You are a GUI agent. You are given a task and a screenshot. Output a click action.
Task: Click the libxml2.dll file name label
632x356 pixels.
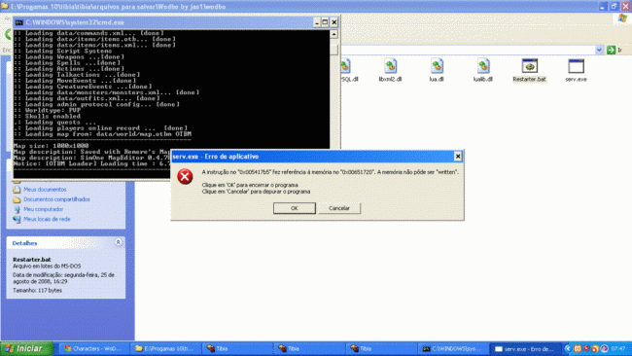coord(390,80)
